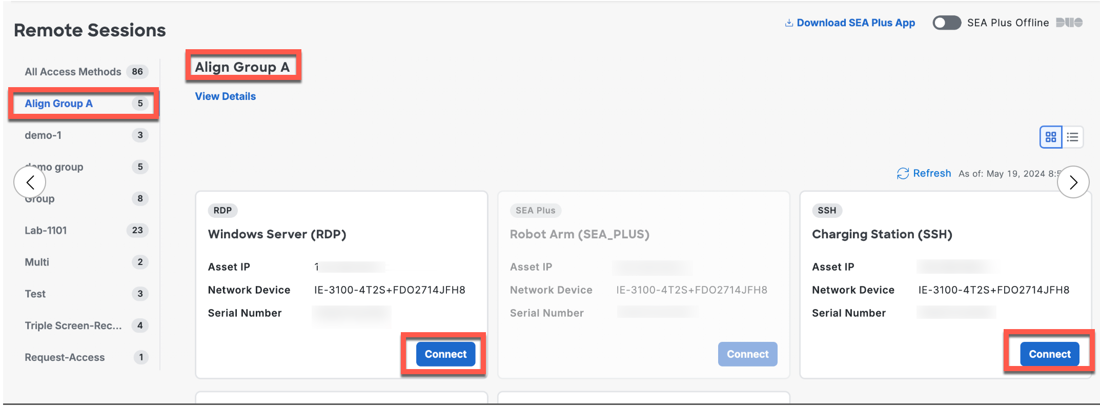Click the Duo logo icon
The width and height of the screenshot is (1100, 407).
[1069, 23]
